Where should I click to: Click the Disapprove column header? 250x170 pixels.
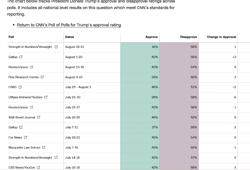pos(188,37)
